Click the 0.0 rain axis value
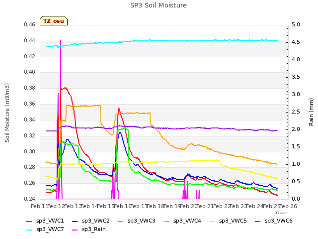Image resolution: width=318 pixels, height=239 pixels. click(x=296, y=199)
